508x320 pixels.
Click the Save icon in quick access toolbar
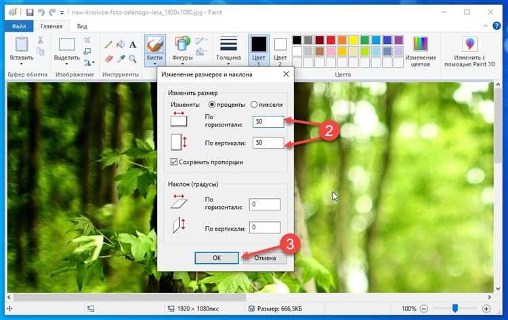pyautogui.click(x=30, y=12)
